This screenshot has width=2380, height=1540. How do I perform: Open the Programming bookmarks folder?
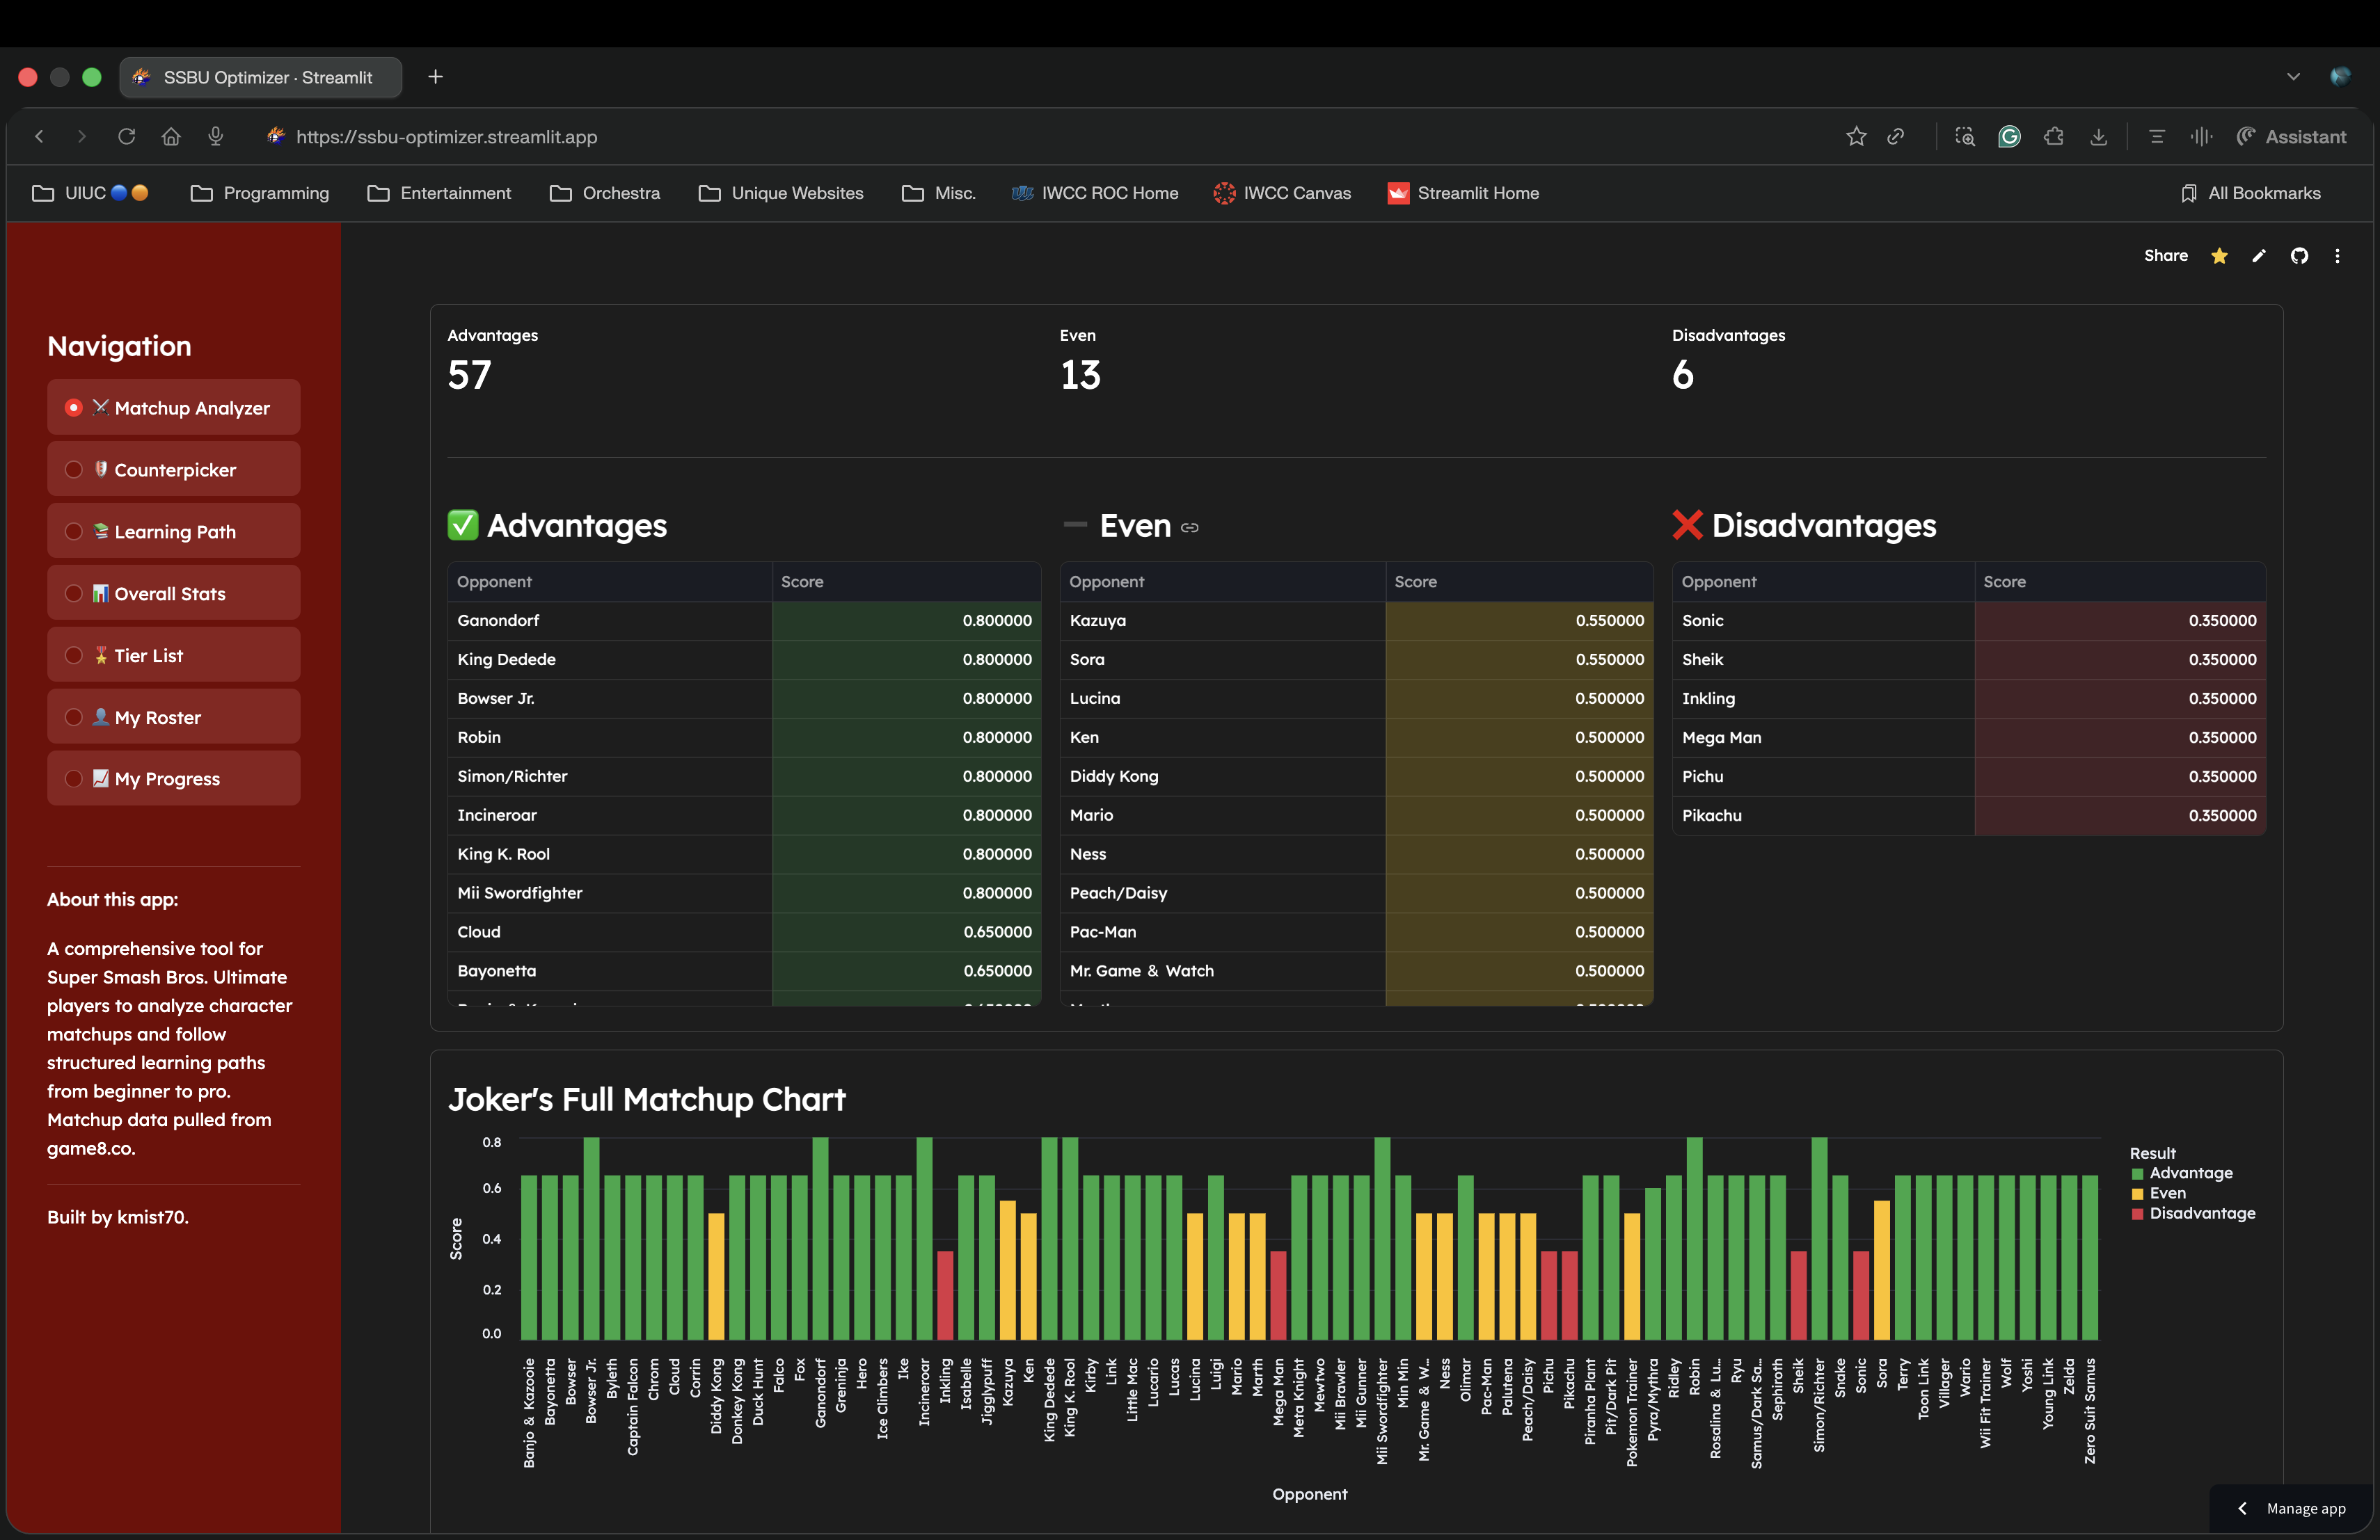[260, 193]
